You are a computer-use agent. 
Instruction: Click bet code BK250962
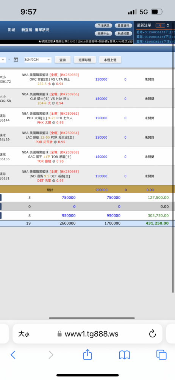(69, 113)
